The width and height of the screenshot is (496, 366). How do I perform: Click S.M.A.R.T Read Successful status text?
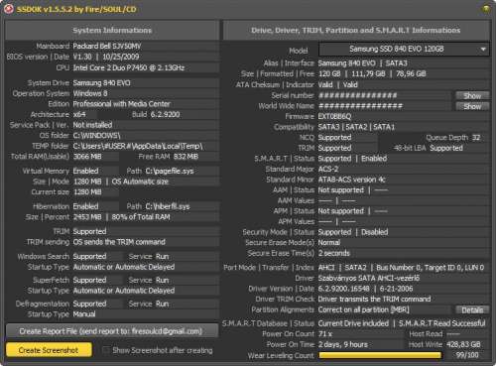442,323
